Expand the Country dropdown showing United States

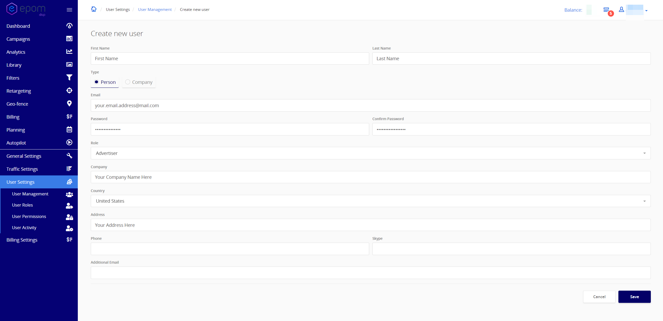[x=370, y=201]
